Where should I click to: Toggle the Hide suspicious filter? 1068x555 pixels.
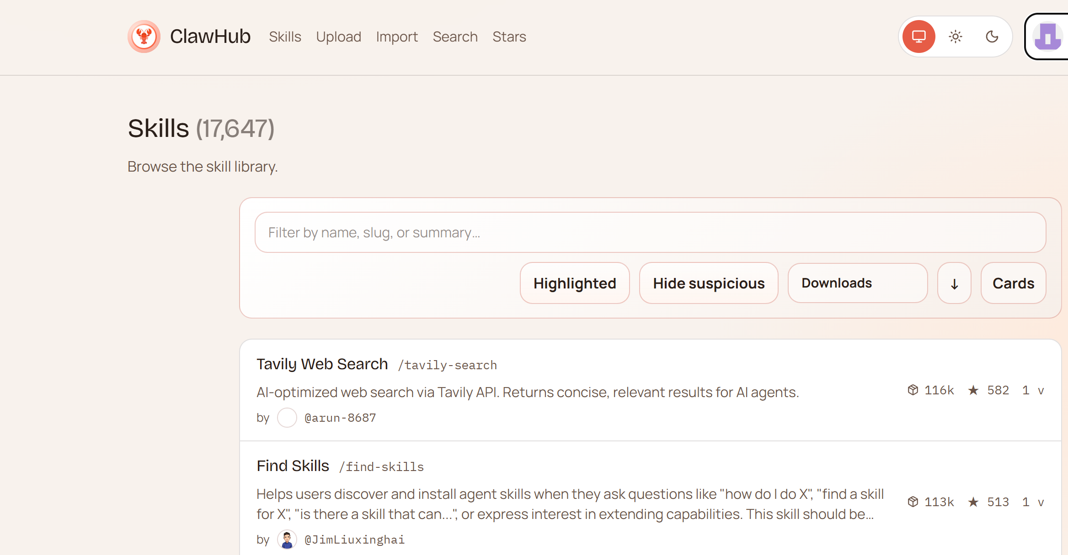pyautogui.click(x=709, y=283)
